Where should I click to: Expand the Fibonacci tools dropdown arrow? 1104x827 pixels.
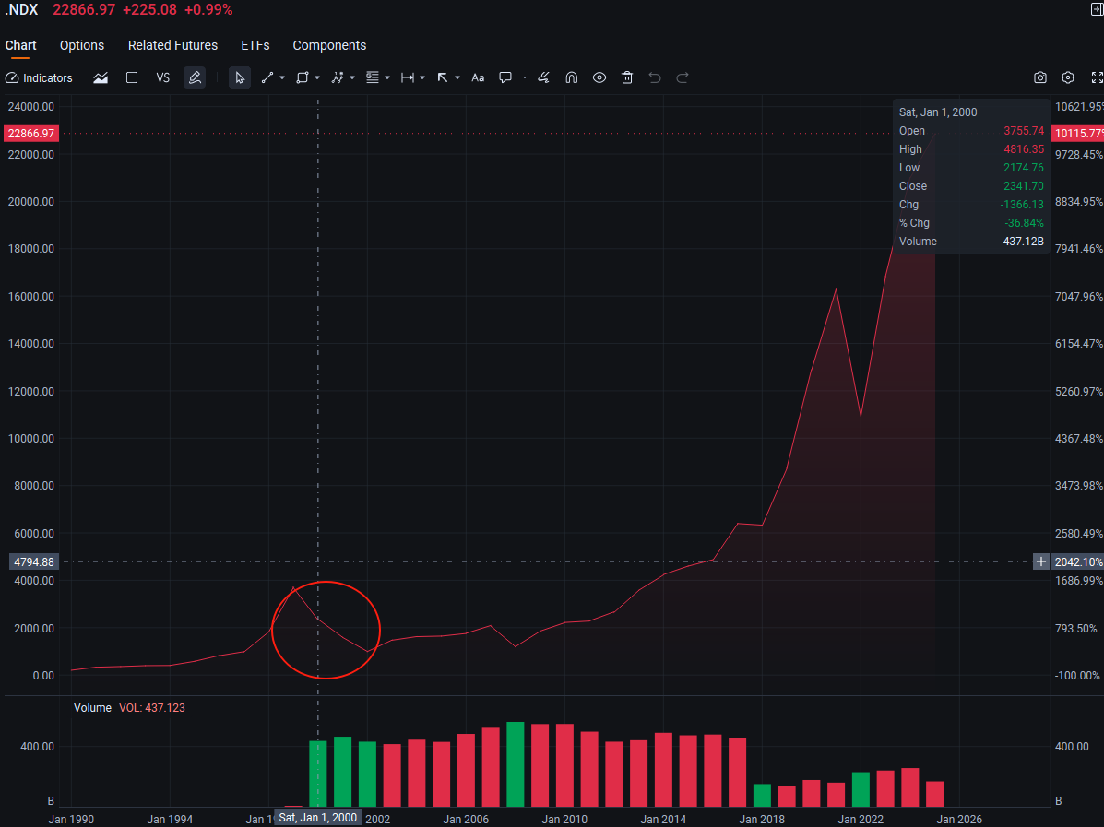(387, 78)
